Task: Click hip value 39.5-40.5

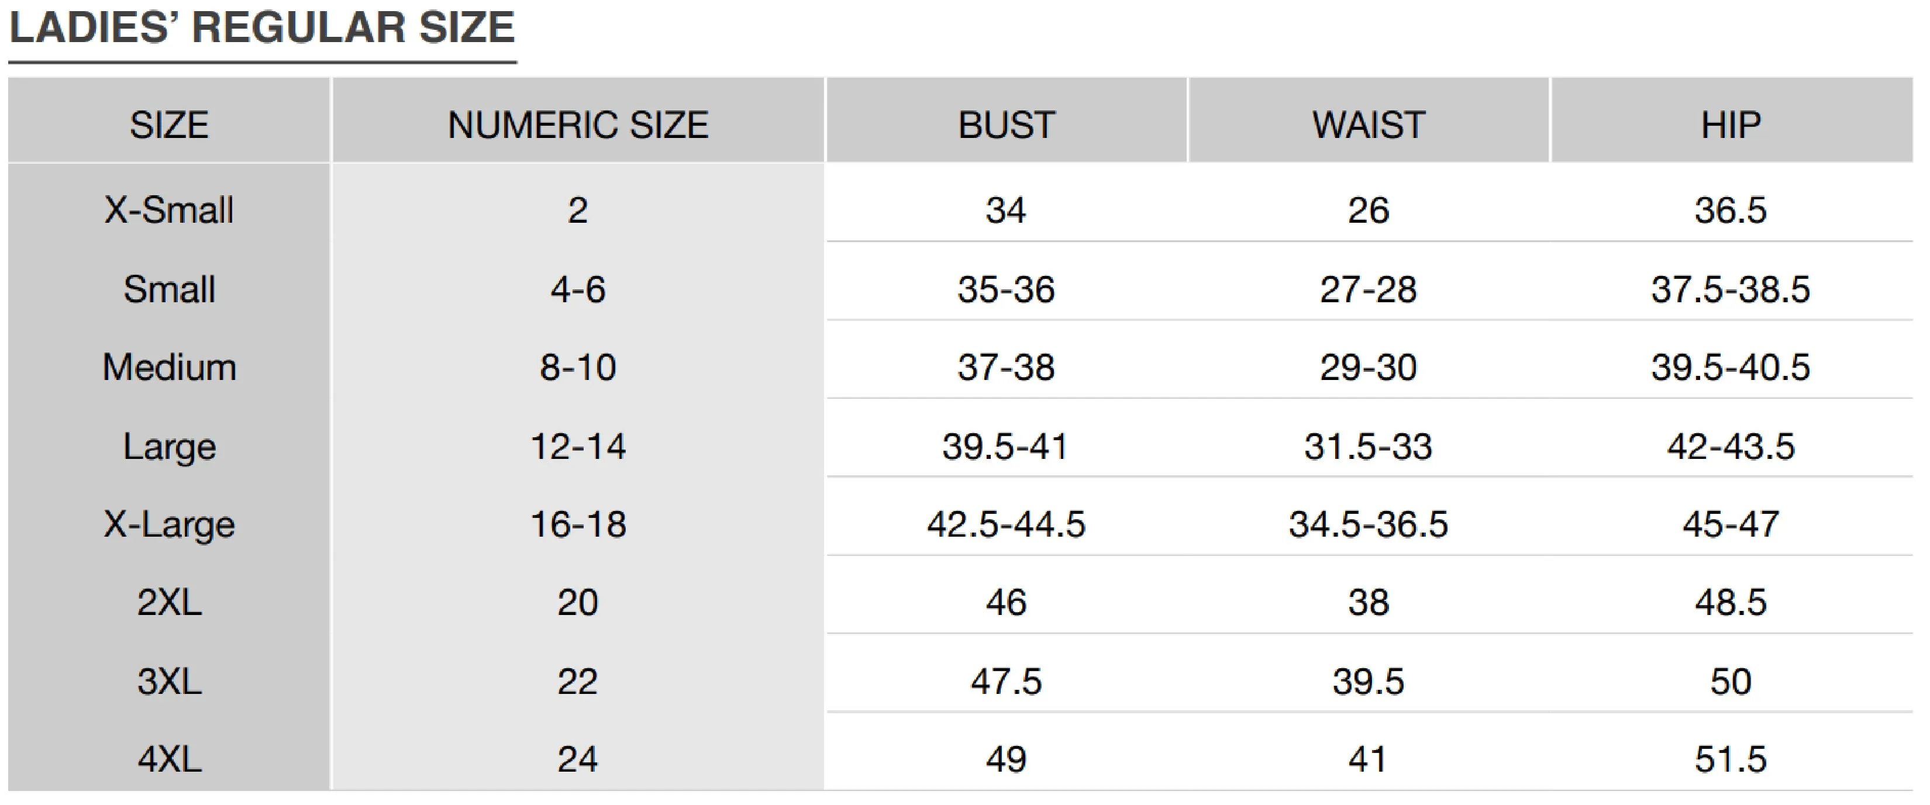Action: click(1731, 367)
